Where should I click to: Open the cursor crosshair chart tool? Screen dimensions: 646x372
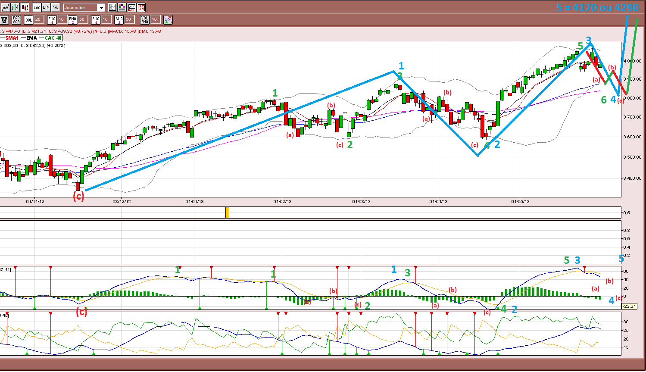click(x=112, y=7)
